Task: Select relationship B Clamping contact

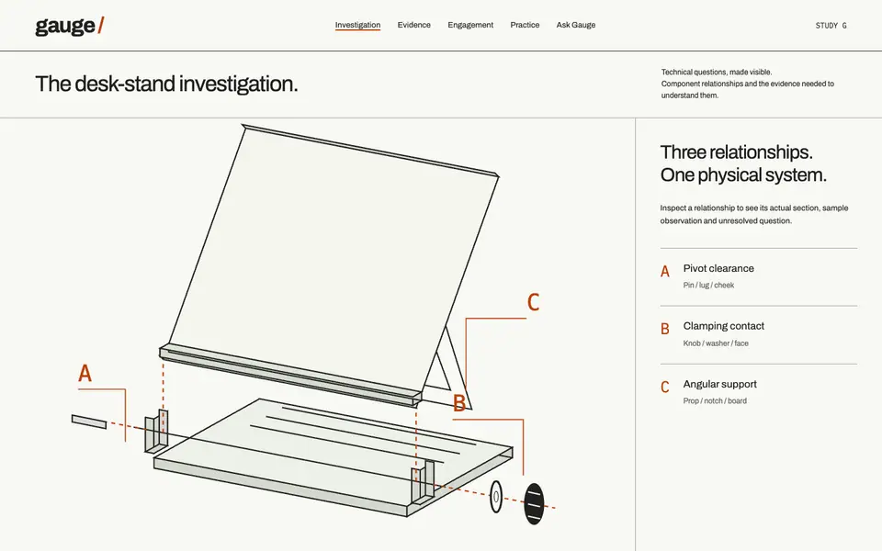Action: [758, 335]
